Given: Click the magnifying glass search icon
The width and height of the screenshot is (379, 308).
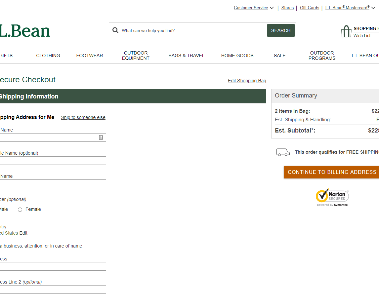Looking at the screenshot, I should 115,30.
